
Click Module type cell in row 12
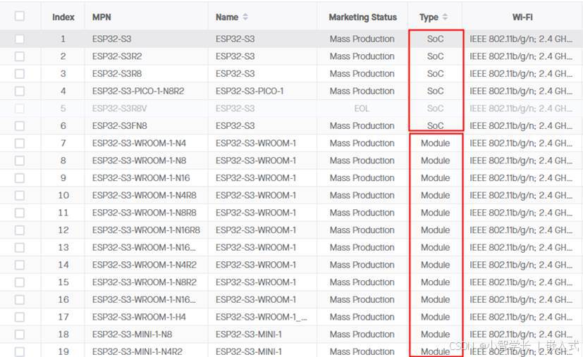point(436,230)
